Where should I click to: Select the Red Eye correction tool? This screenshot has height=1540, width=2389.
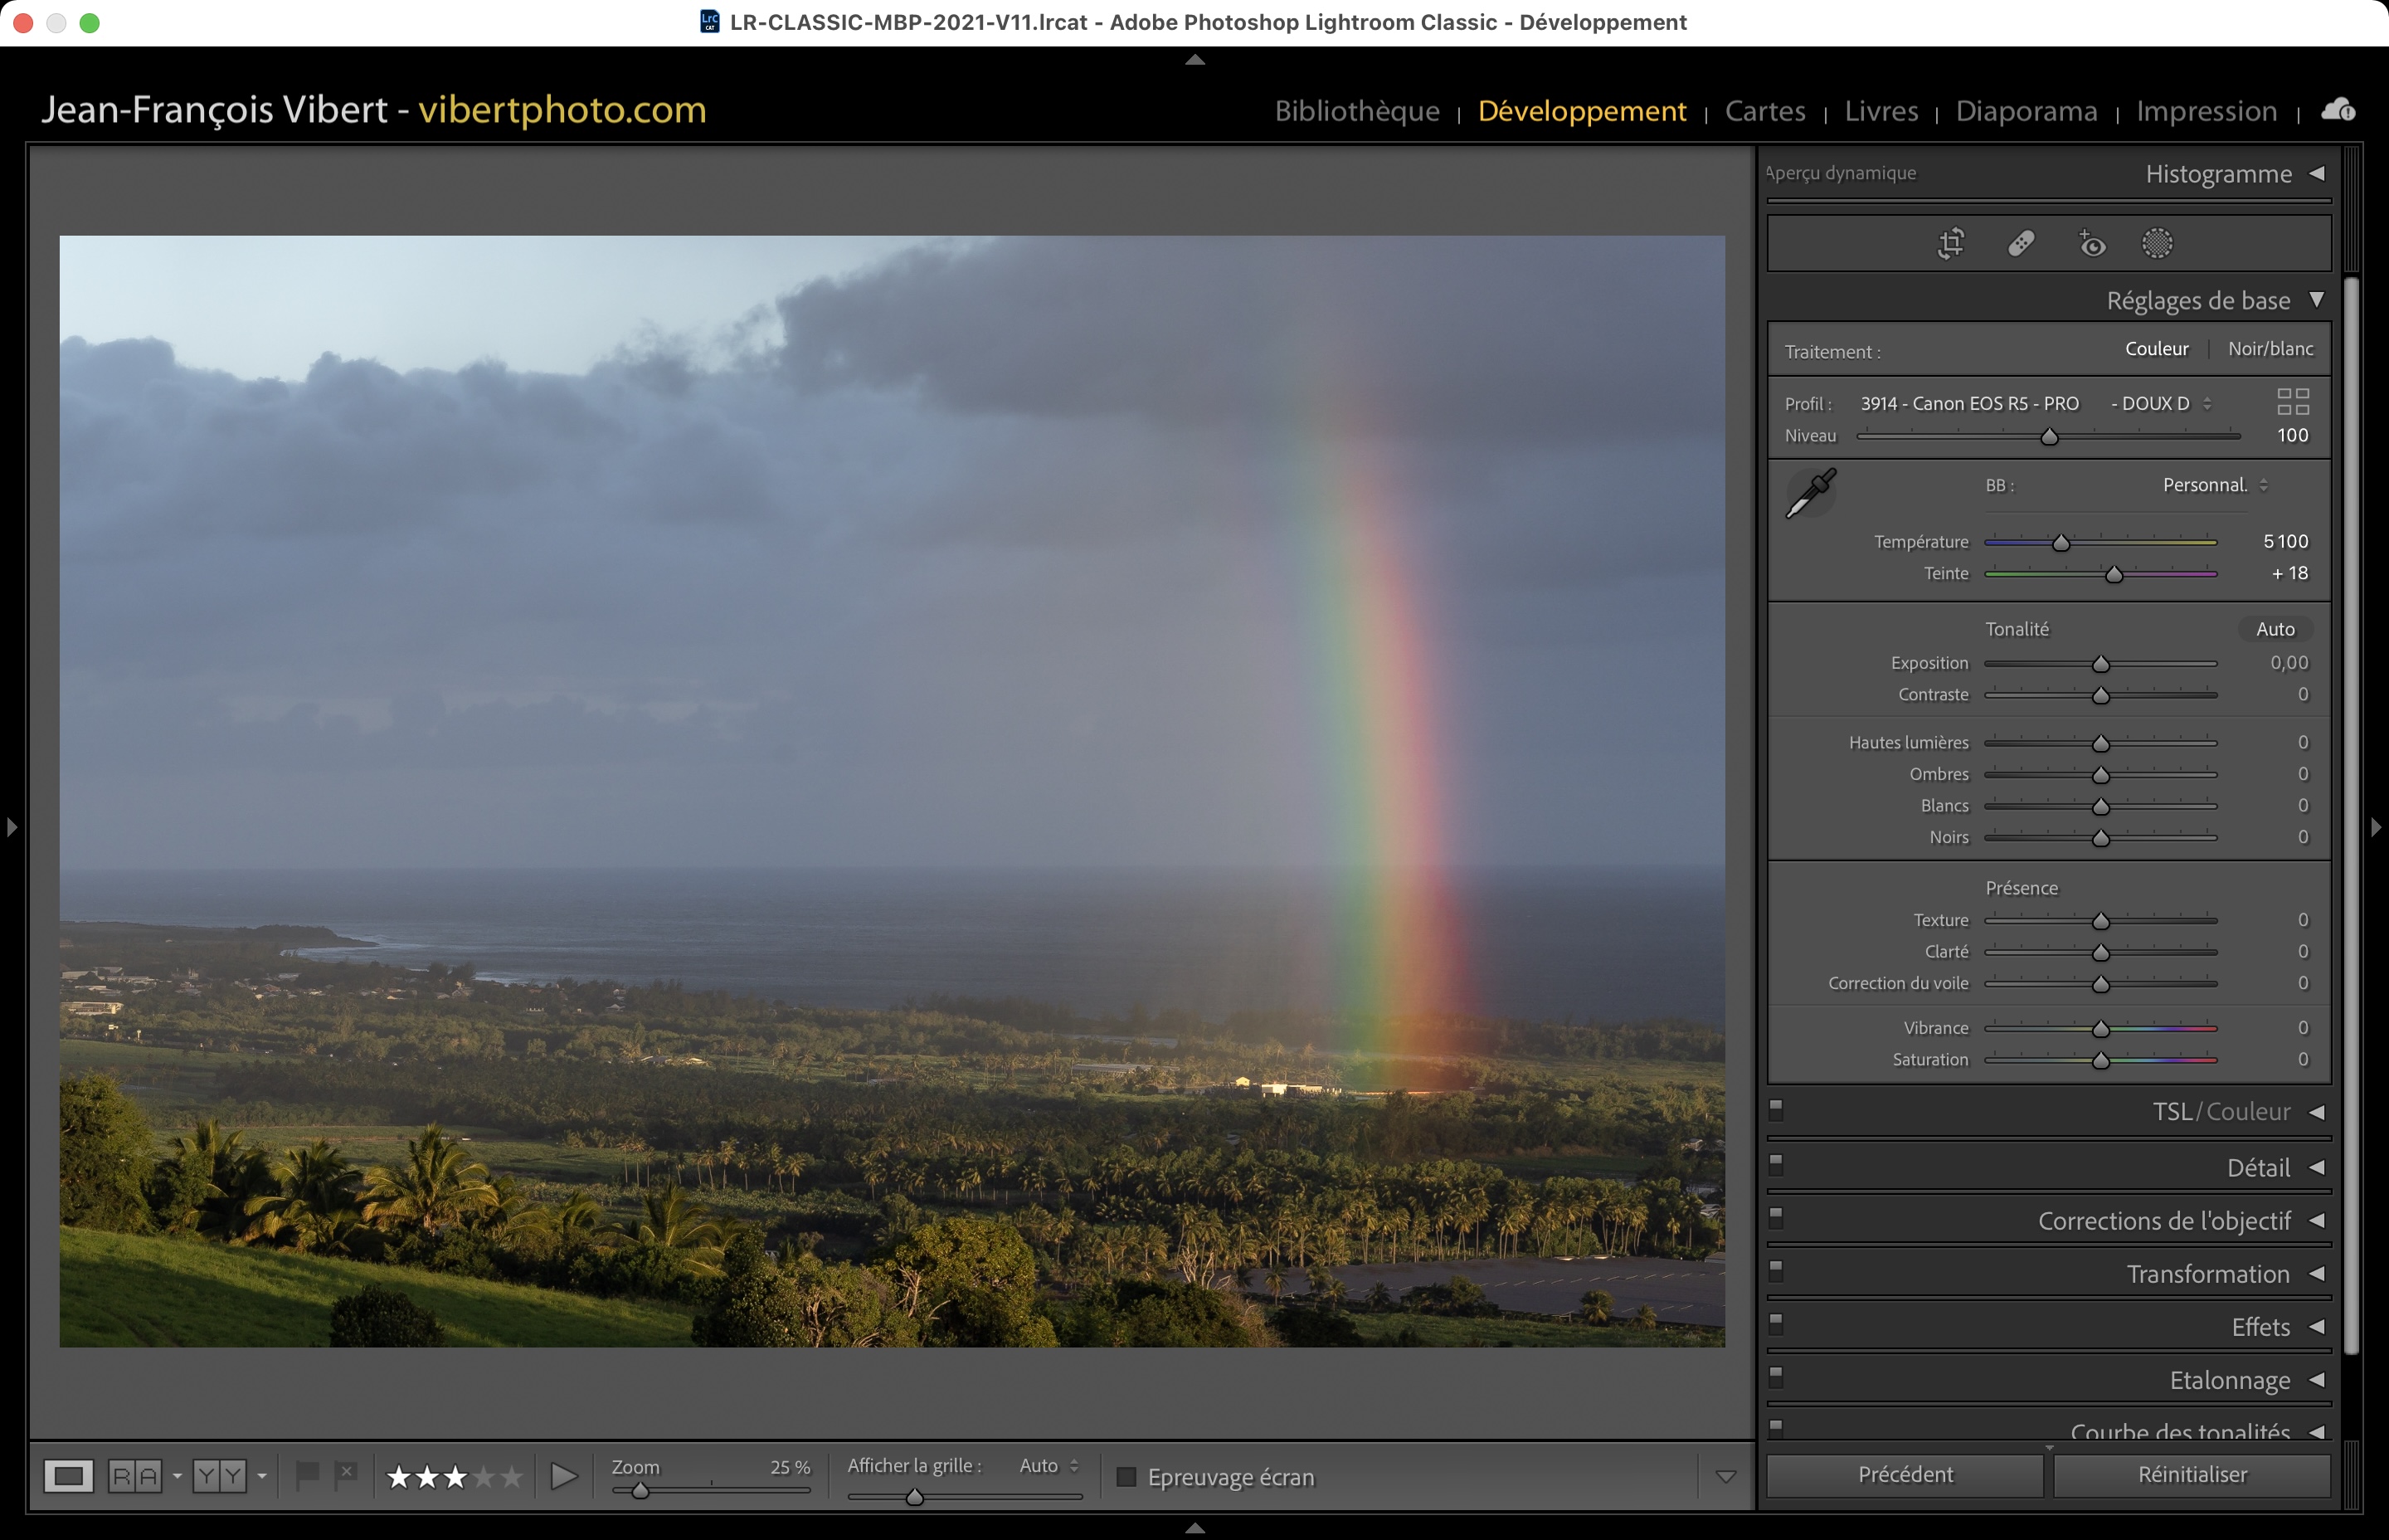point(2091,243)
